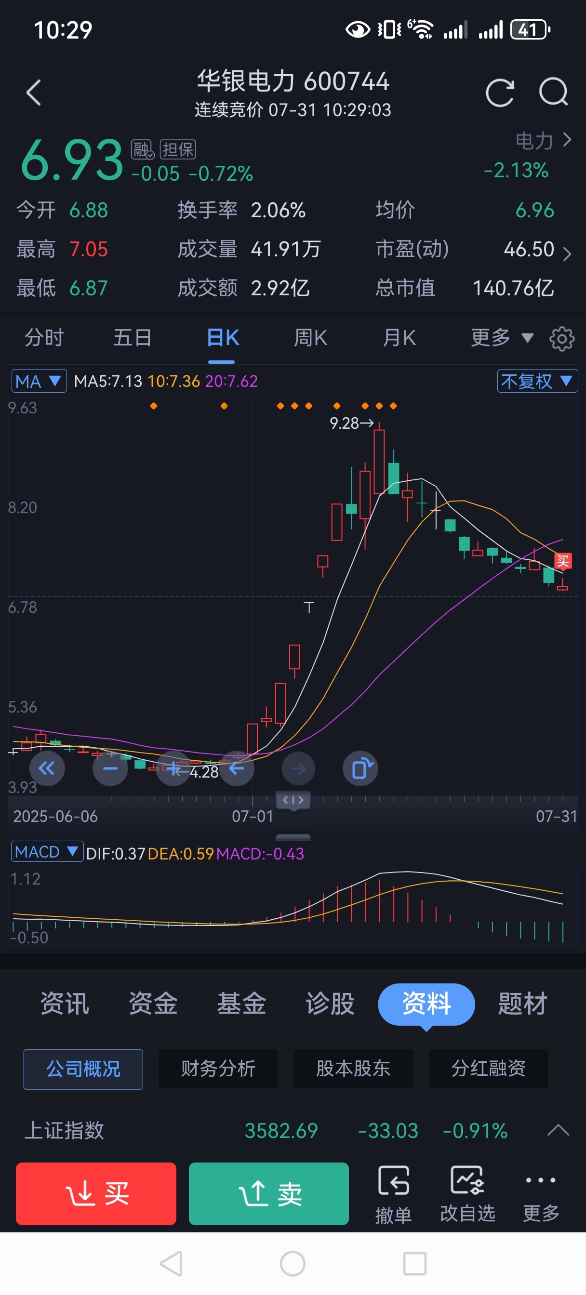Tap the MACD panel resize handle

293,837
